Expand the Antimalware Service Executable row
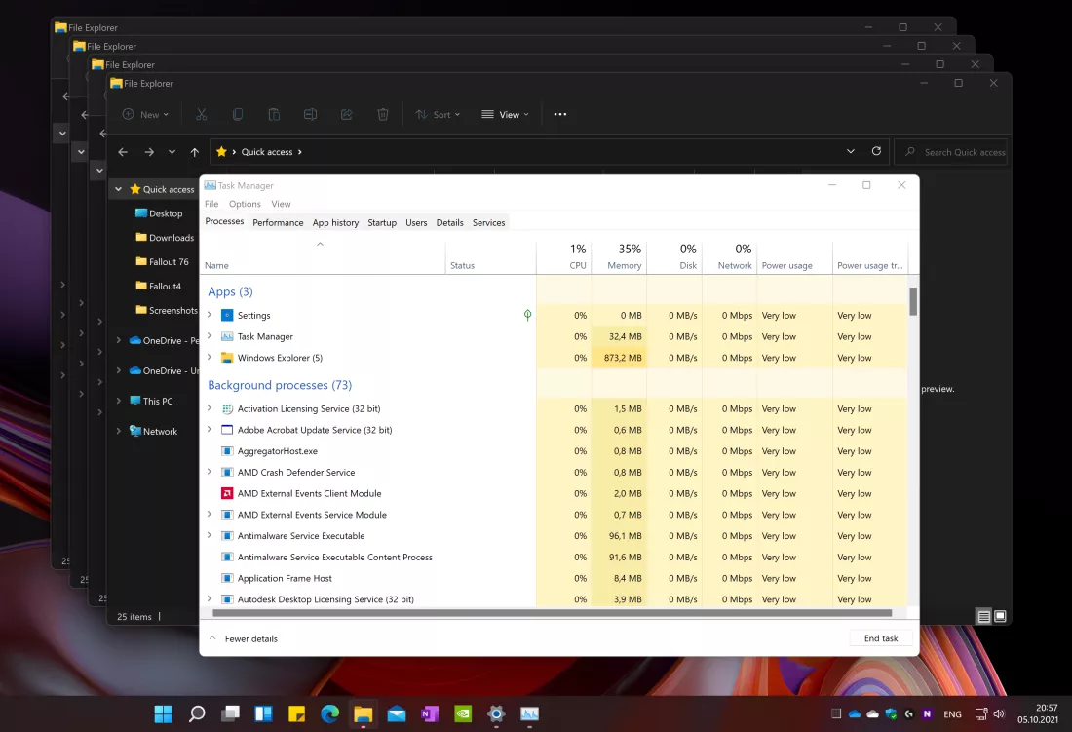Image resolution: width=1072 pixels, height=732 pixels. pyautogui.click(x=209, y=536)
